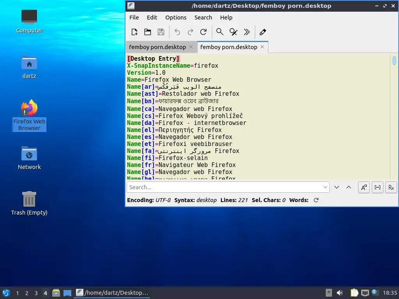Create a new document with the New icon
The height and width of the screenshot is (299, 399).
pos(134,32)
